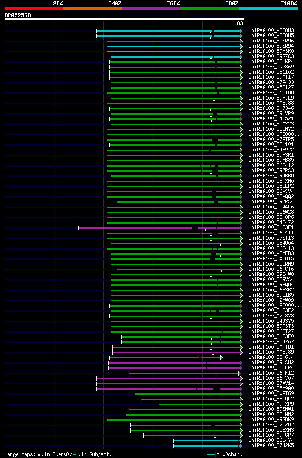Select the UniRef100_C6TF12 label

click(271, 373)
